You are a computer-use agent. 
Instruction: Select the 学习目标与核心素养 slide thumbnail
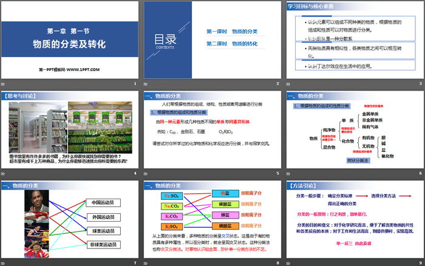(354, 40)
